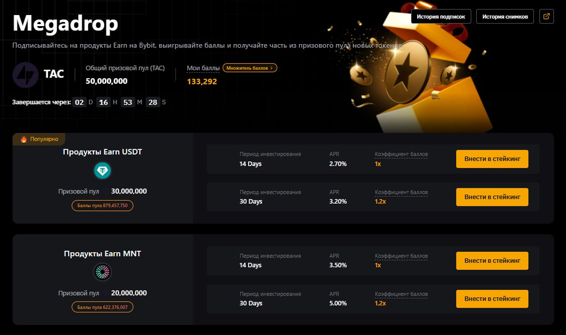Click the 133,292 points value
Screen dimensions: 566x335
point(202,82)
